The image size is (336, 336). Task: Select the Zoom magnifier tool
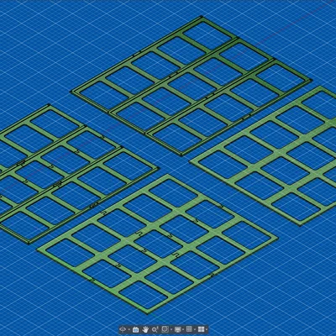click(155, 329)
